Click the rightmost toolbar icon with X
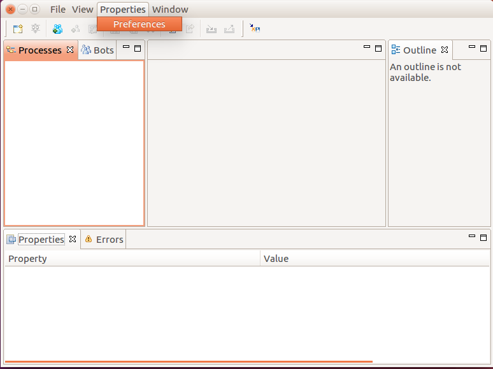Image resolution: width=493 pixels, height=369 pixels. 255,29
